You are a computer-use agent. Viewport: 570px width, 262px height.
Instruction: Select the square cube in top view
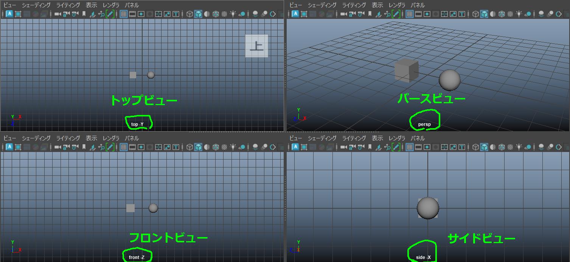tap(133, 75)
